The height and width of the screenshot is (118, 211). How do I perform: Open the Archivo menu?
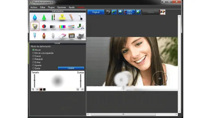point(34,7)
